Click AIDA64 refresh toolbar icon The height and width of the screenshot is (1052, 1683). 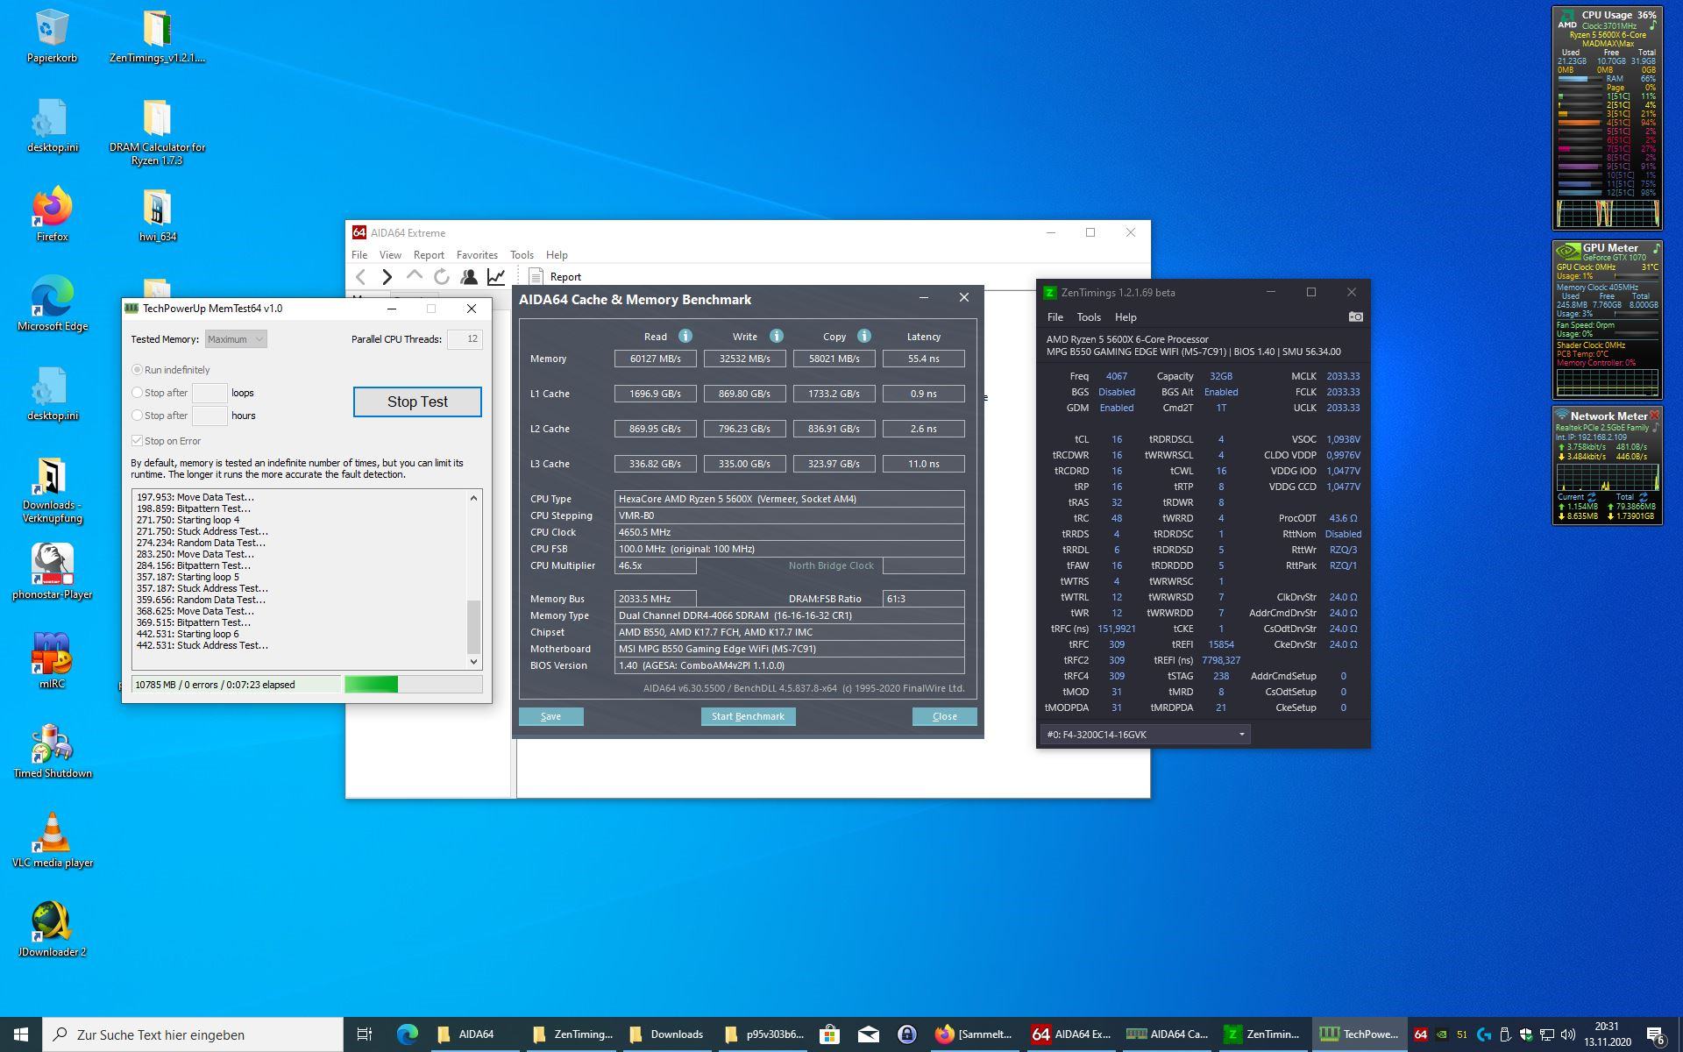click(442, 277)
